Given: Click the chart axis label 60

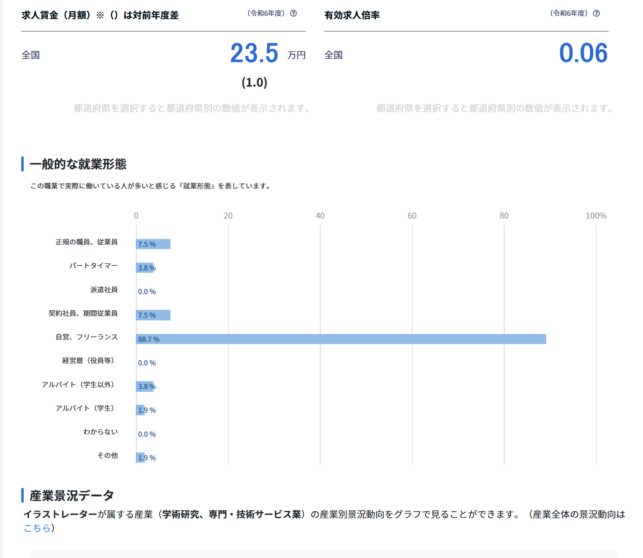Looking at the screenshot, I should pos(412,216).
